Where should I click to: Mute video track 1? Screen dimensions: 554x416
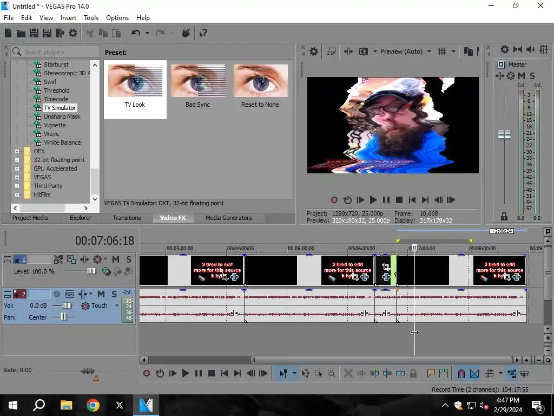tap(116, 259)
